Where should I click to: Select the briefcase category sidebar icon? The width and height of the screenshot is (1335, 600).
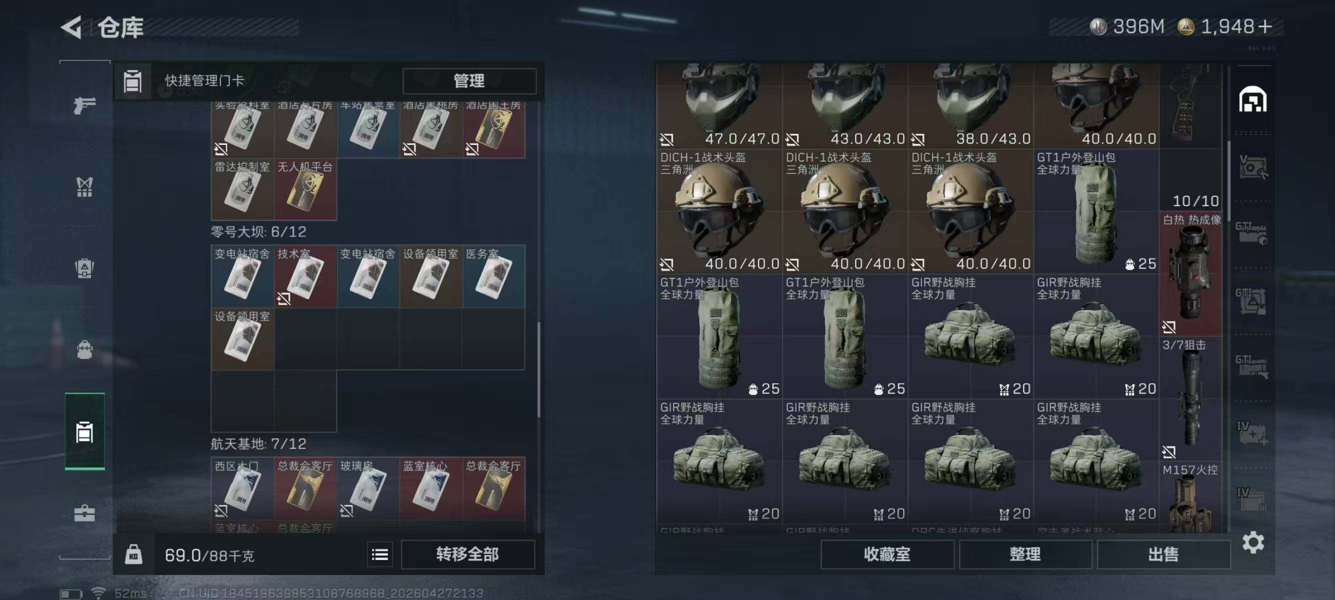point(84,513)
